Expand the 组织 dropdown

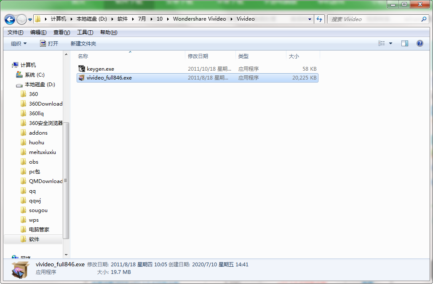pos(19,44)
